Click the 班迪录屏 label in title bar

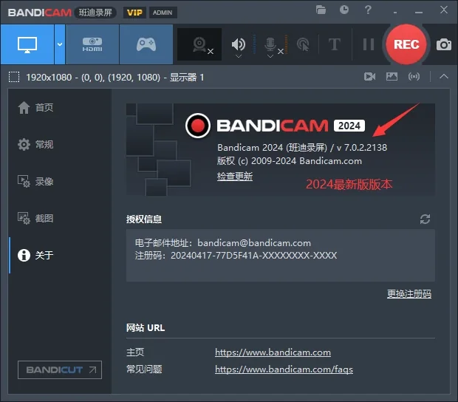tap(95, 13)
